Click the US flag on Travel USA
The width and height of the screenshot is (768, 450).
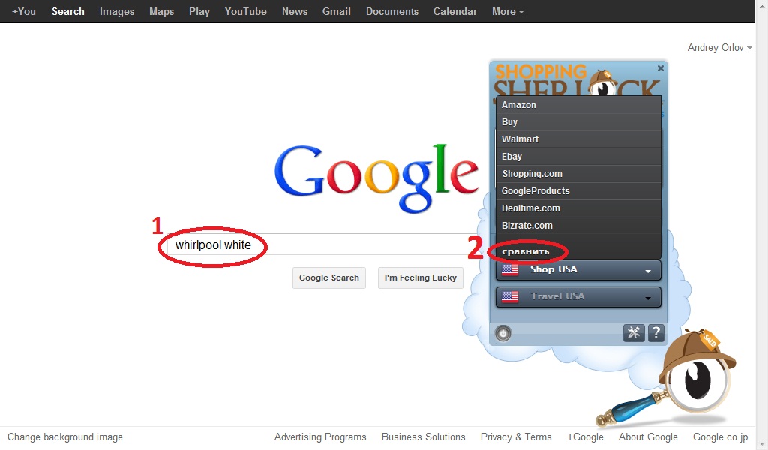pos(510,297)
